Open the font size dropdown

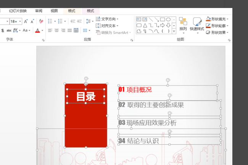coord(19,21)
